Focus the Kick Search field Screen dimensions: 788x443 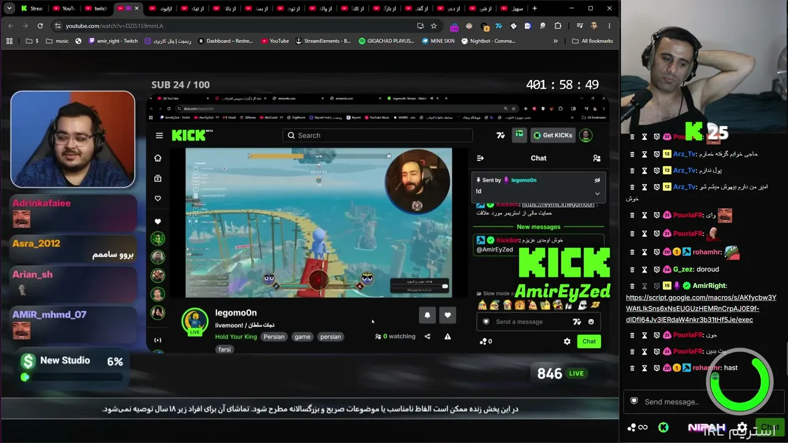(x=377, y=135)
